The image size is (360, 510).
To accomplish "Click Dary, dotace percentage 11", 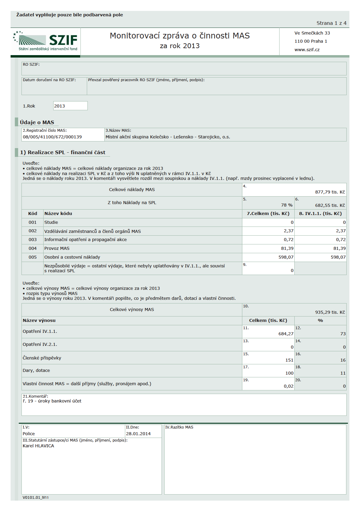I will pyautogui.click(x=320, y=371).
